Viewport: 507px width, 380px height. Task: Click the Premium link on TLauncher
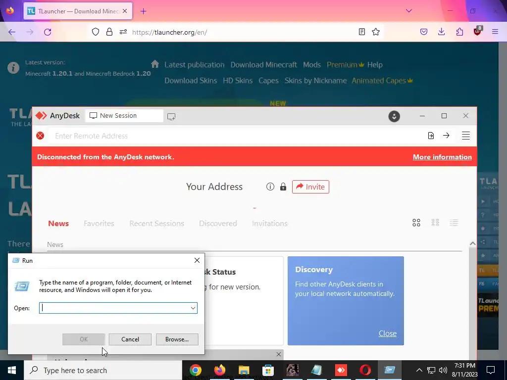345,65
